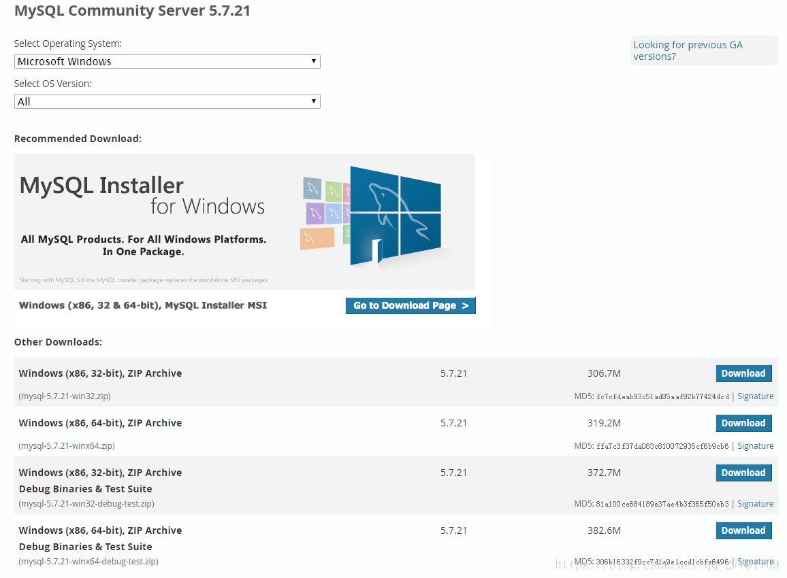The image size is (787, 578).
Task: Open Signature link for mysql-5.7.21-winx64.zip
Action: (756, 445)
